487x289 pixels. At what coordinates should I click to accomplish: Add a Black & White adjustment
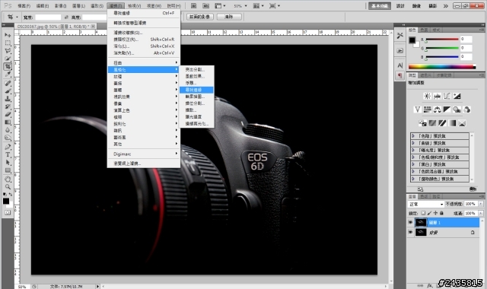[447, 110]
